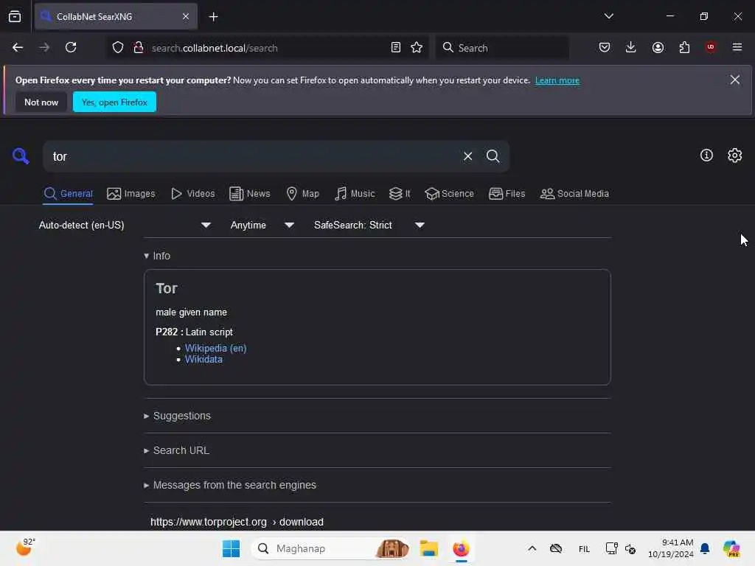
Task: Open the weather widget showing 92°
Action: point(25,548)
